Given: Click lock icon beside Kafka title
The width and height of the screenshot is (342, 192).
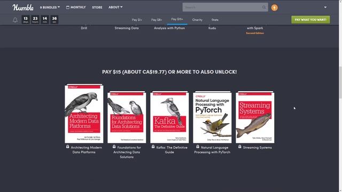Looking at the screenshot, I should pyautogui.click(x=153, y=147).
